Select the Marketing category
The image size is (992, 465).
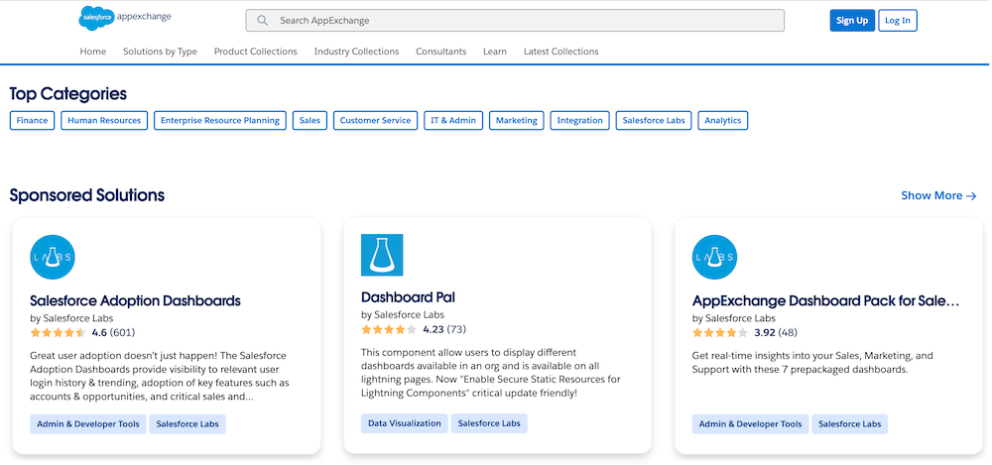(516, 120)
